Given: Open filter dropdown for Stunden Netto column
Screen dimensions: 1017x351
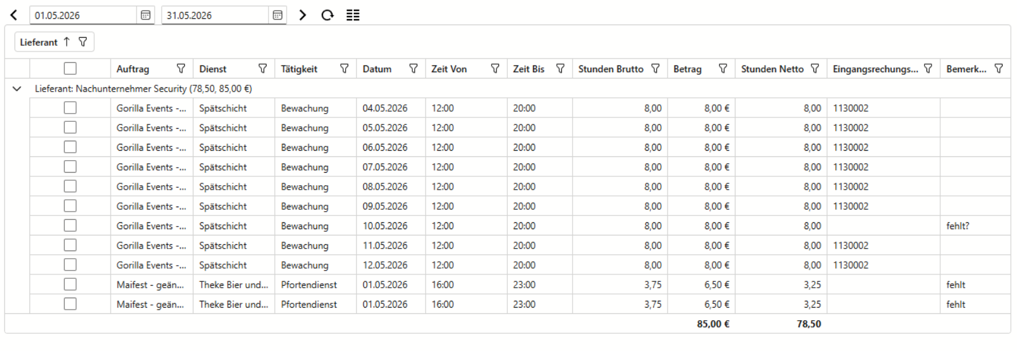Looking at the screenshot, I should pos(815,68).
